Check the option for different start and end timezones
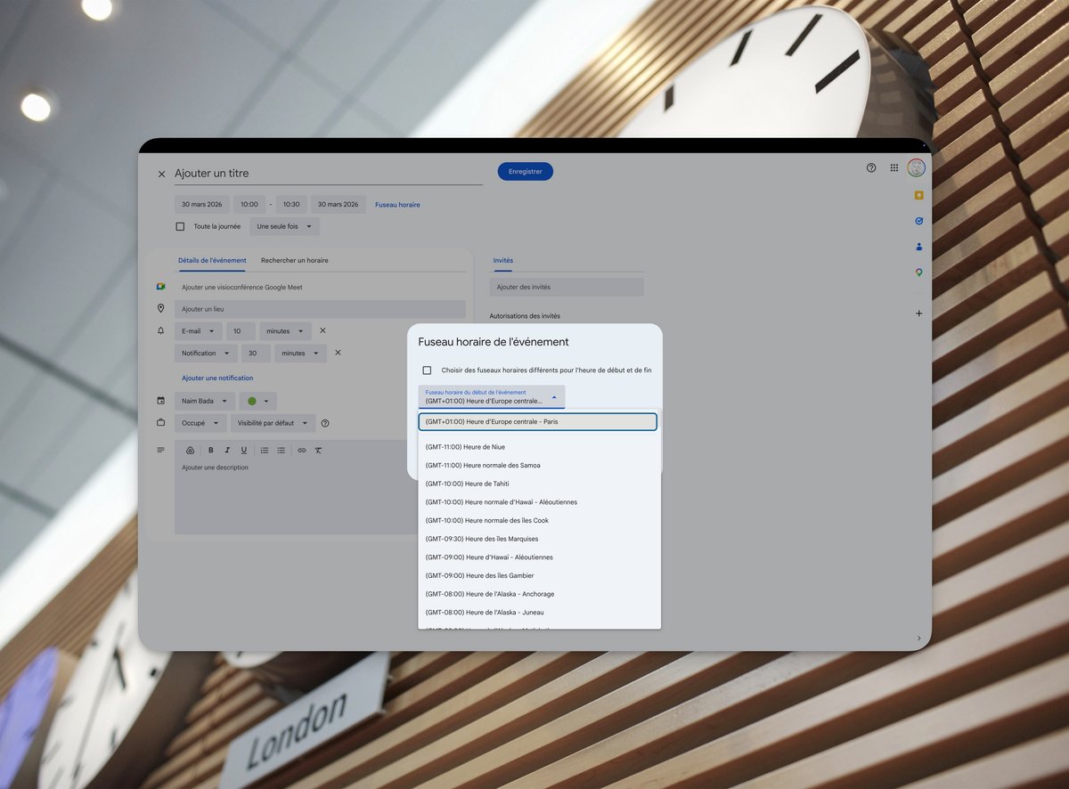This screenshot has width=1069, height=789. click(428, 370)
